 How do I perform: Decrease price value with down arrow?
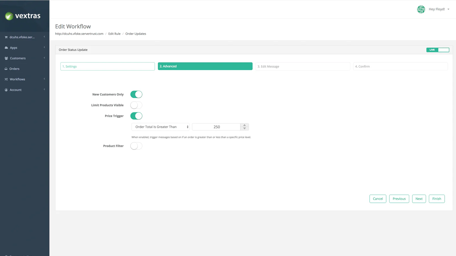[x=245, y=129]
